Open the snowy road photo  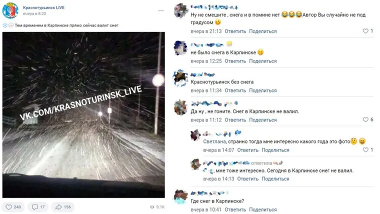point(83,115)
